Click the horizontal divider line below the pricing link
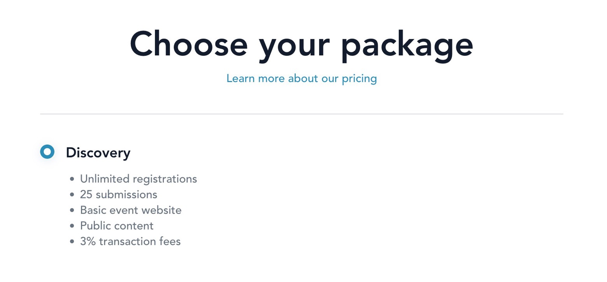Viewport: 607px width, 282px height. pos(302,114)
